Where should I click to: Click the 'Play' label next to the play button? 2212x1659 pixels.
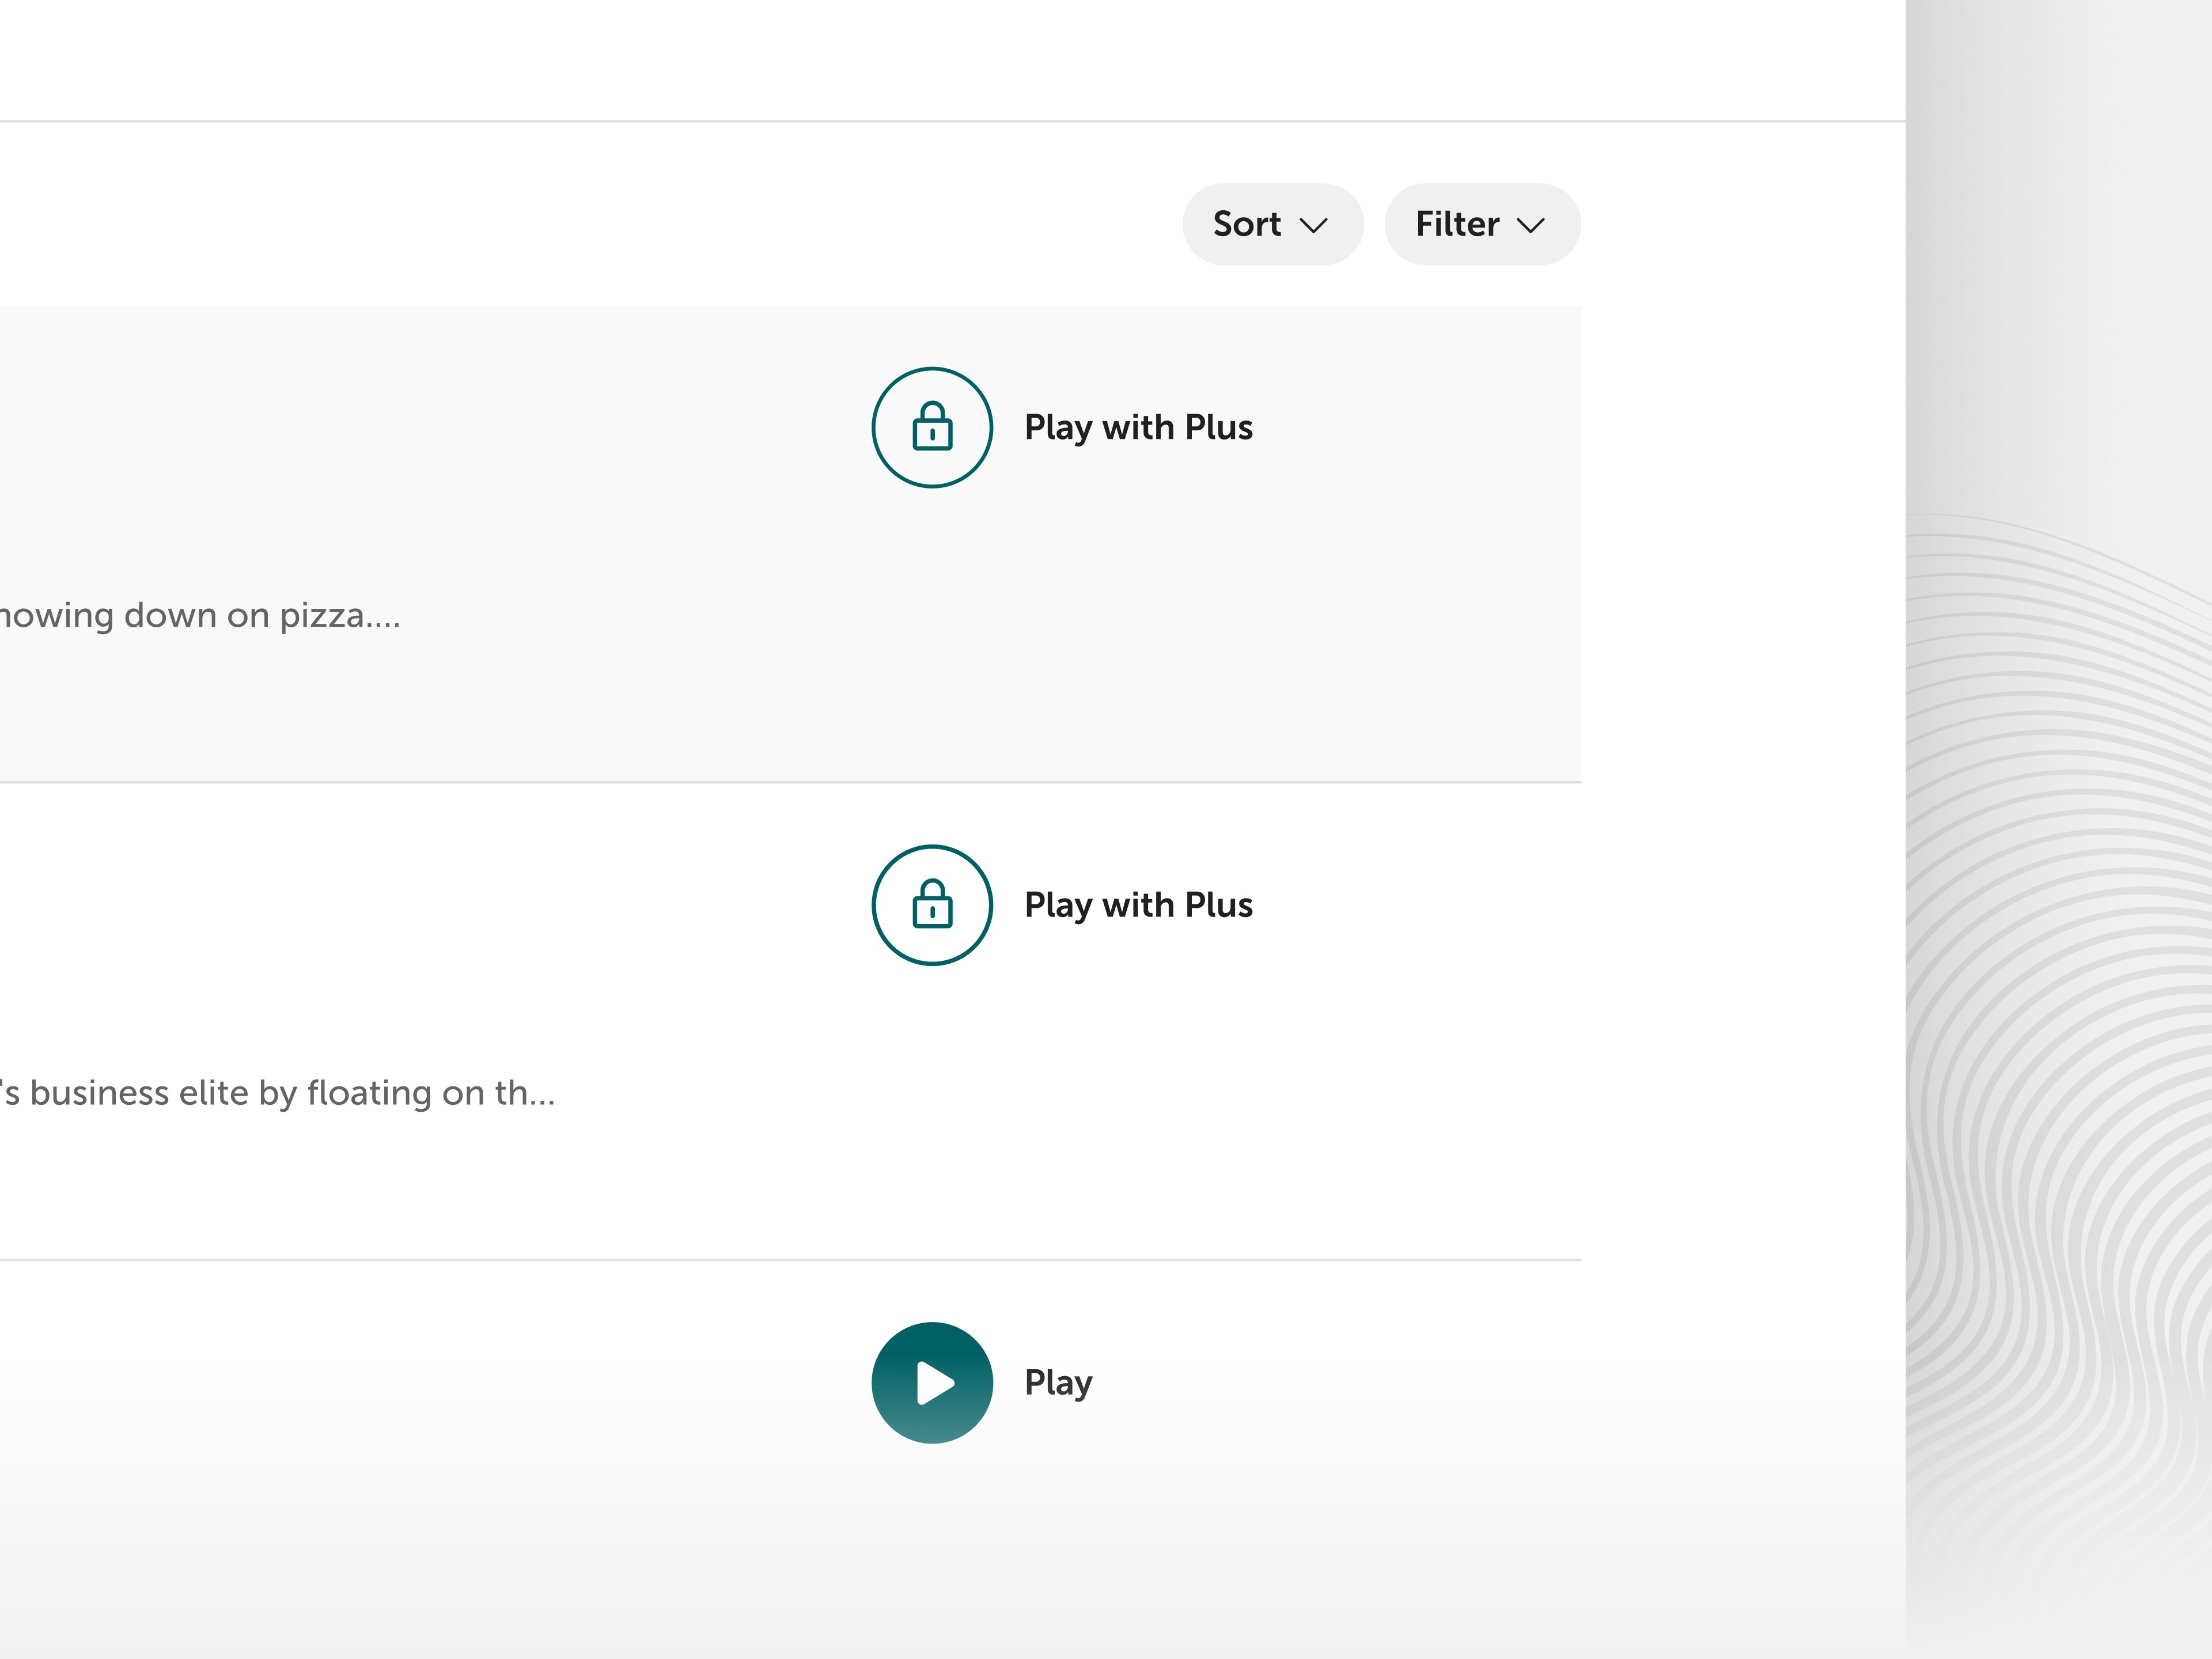[x=1058, y=1383]
